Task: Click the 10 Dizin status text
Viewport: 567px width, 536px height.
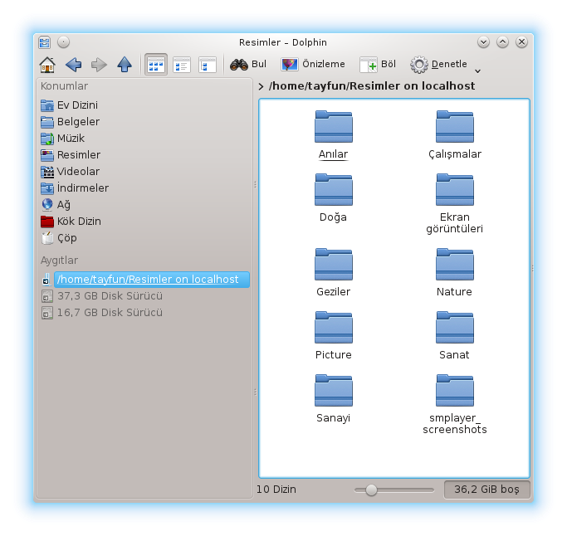Action: click(276, 490)
